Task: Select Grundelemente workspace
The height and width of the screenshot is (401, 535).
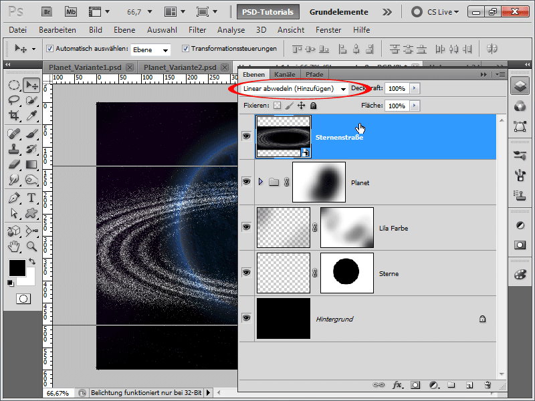Action: [x=339, y=12]
